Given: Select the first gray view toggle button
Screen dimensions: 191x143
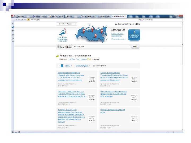Looking at the screenshot, I should (x=59, y=66).
